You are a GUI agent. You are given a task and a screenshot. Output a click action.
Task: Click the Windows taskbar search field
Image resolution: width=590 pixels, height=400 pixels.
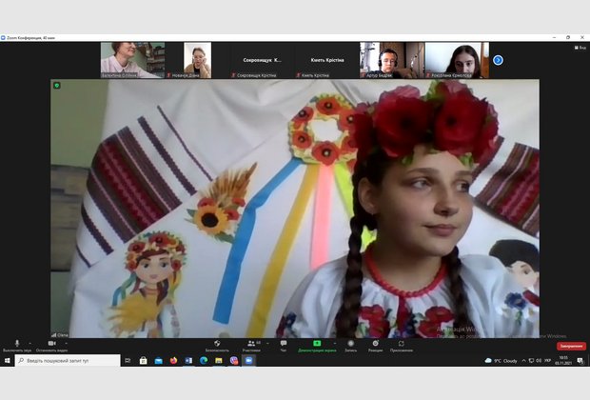tap(65, 361)
